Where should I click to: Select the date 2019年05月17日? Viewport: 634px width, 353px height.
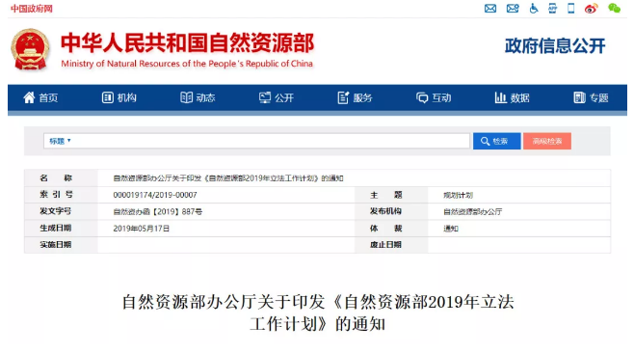click(141, 229)
